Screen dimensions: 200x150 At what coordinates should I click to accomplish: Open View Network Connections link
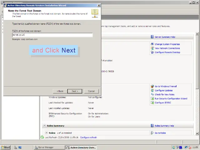(x=167, y=48)
